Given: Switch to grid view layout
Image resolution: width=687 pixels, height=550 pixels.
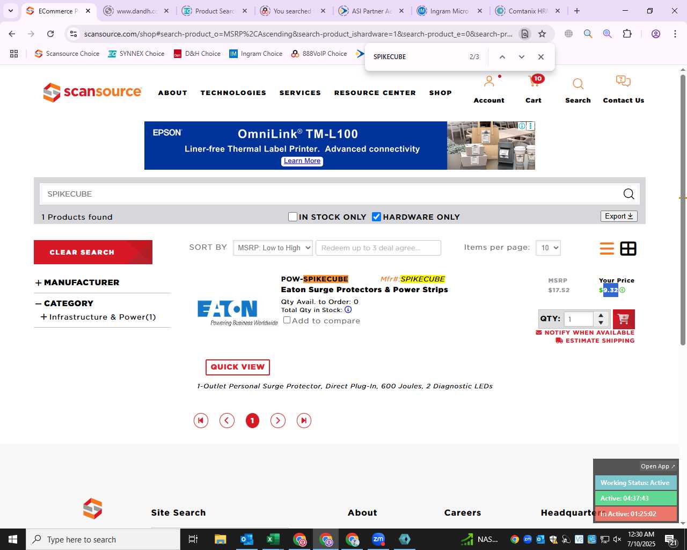Looking at the screenshot, I should [628, 248].
